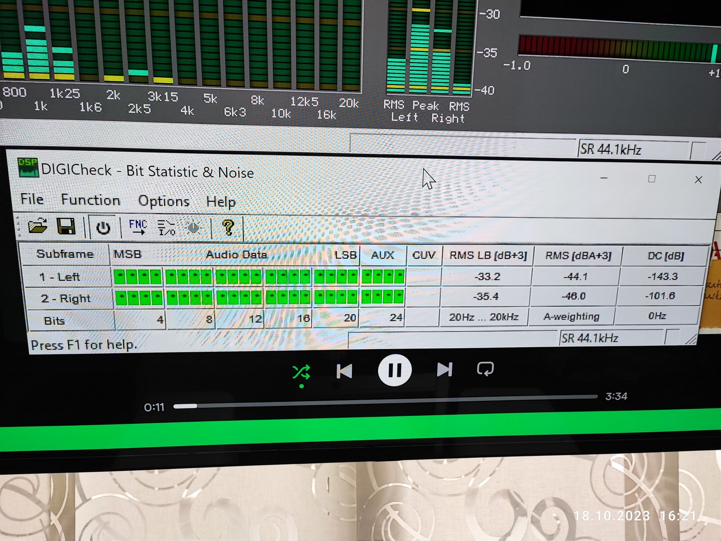Click the Right DC value -101.6

pos(659,296)
